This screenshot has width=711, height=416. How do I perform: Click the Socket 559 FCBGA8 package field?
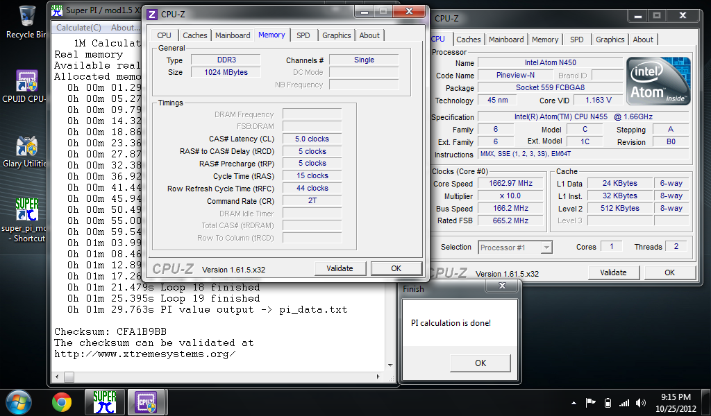pos(550,88)
